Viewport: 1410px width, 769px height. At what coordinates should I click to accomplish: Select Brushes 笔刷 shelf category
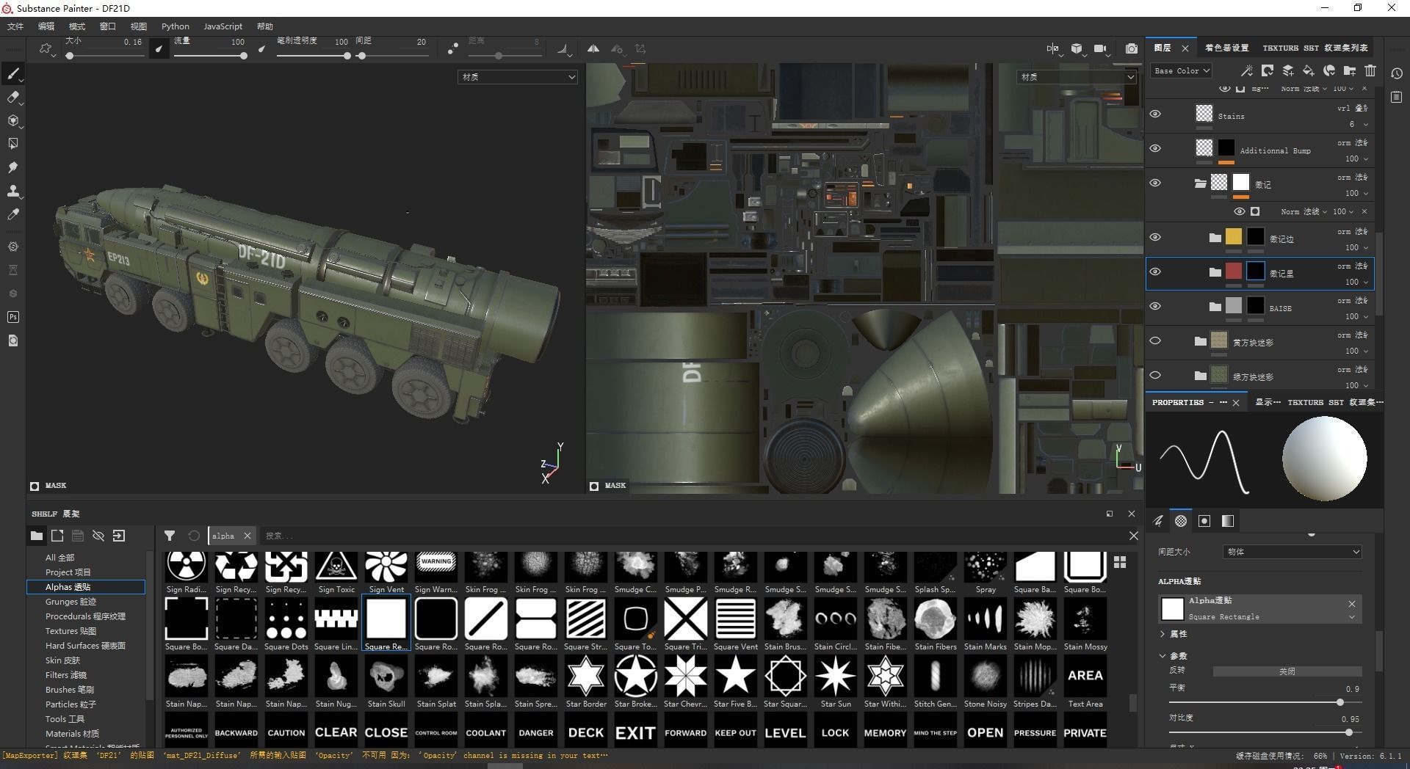pos(69,690)
